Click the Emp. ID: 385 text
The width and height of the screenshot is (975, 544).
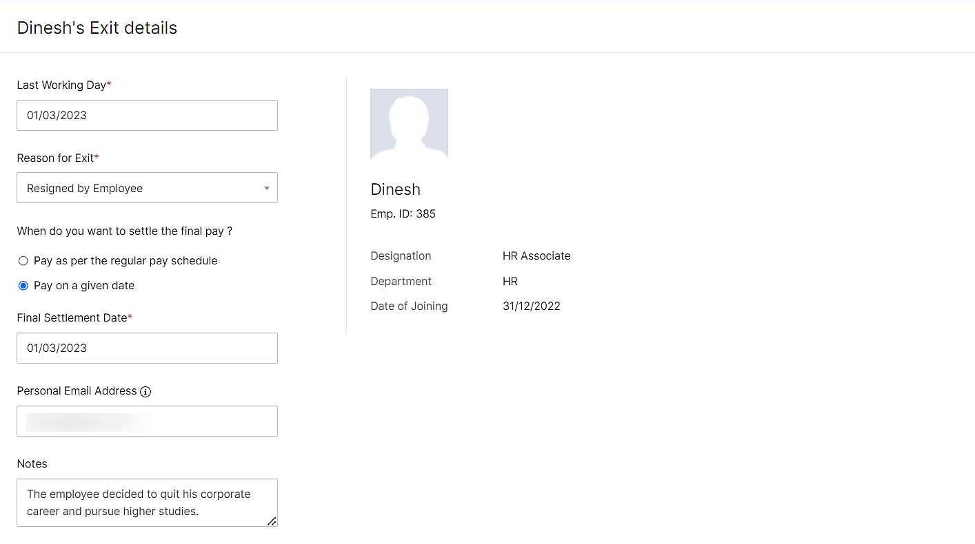(403, 214)
